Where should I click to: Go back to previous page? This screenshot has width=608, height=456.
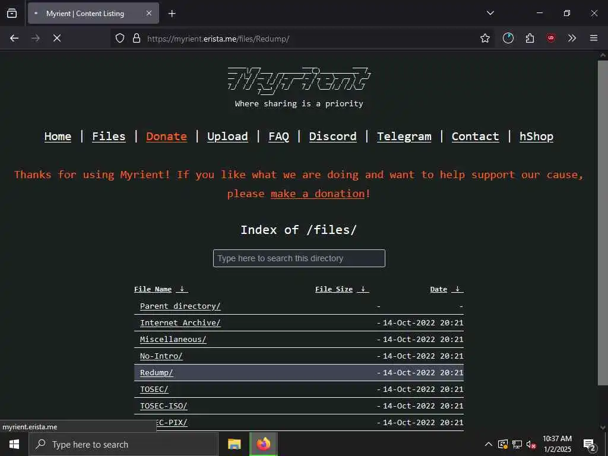(x=14, y=38)
